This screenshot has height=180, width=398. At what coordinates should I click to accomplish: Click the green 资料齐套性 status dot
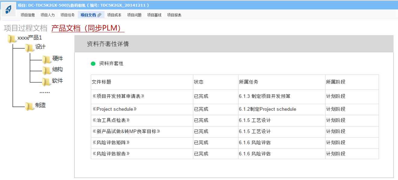click(x=93, y=64)
